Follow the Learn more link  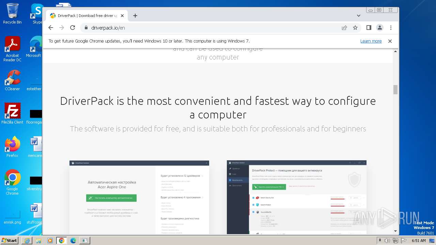click(371, 41)
